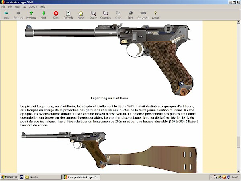Expand hidden system tray icons

click(212, 177)
